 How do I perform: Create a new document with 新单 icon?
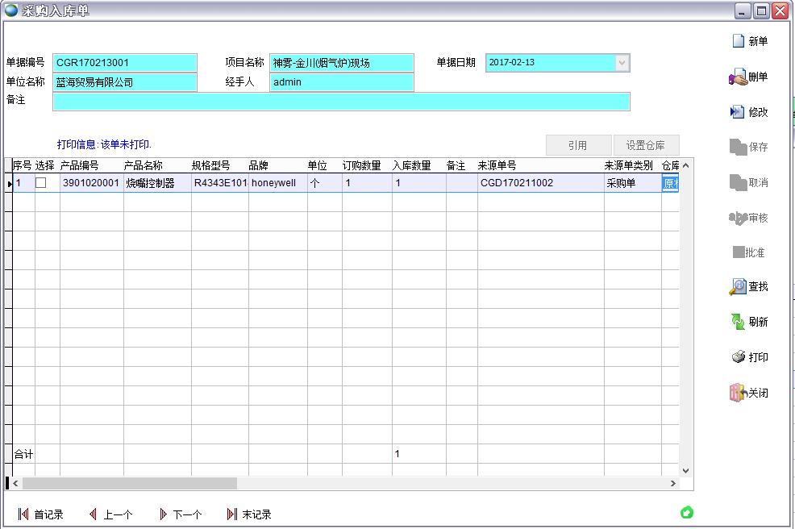[x=749, y=41]
